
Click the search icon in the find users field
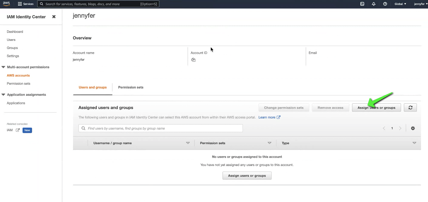point(84,128)
